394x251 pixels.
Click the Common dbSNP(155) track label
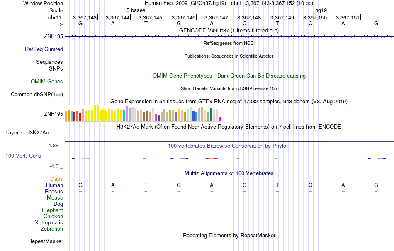tap(36, 95)
